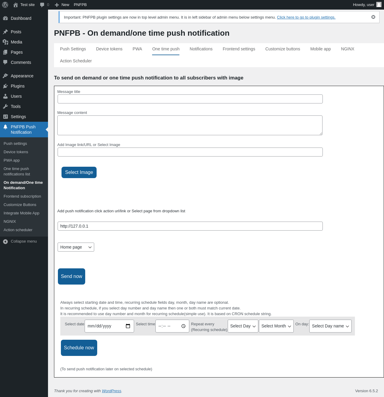Dismiss the PNFPB notice with close icon

point(373,17)
